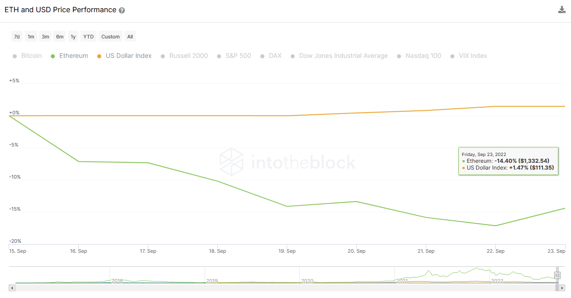The height and width of the screenshot is (298, 571).
Task: Toggle the US Dollar Index series
Action: (x=125, y=56)
